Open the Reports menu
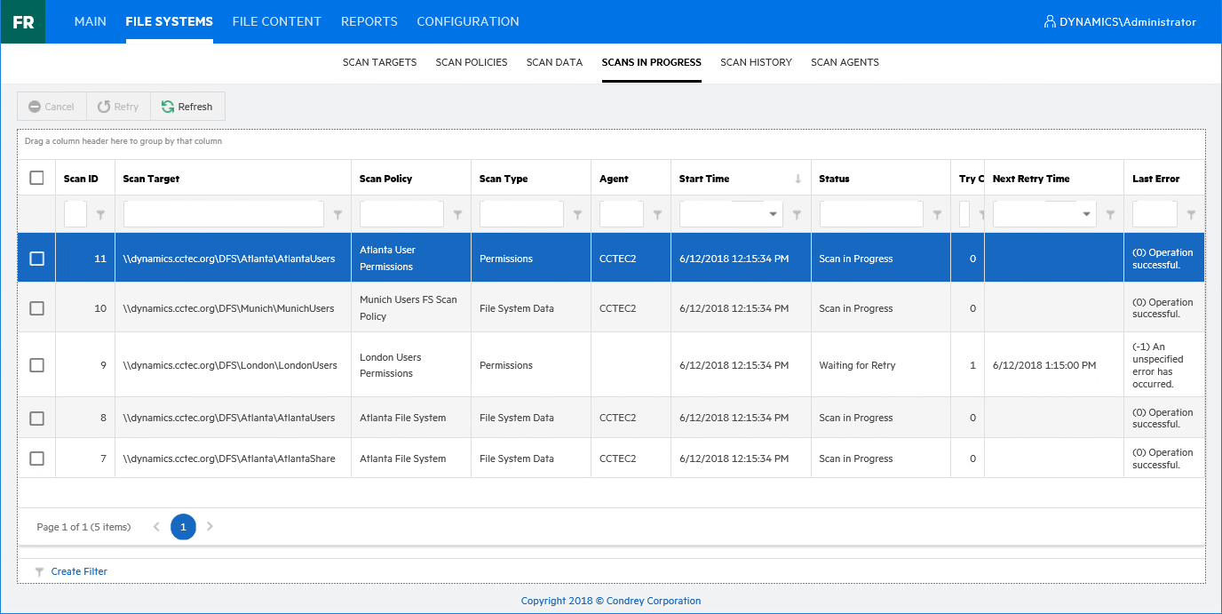This screenshot has width=1222, height=614. coord(369,21)
